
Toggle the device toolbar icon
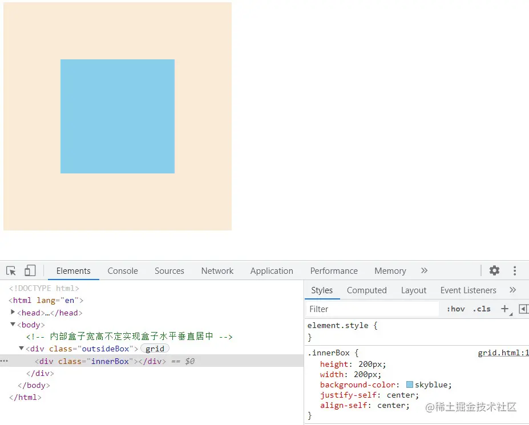pos(30,270)
